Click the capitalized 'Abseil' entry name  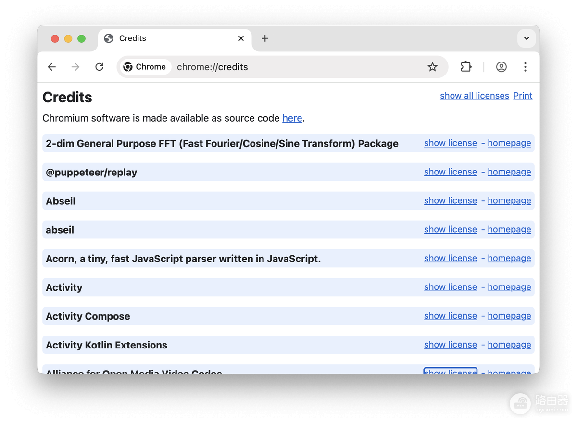pyautogui.click(x=61, y=201)
